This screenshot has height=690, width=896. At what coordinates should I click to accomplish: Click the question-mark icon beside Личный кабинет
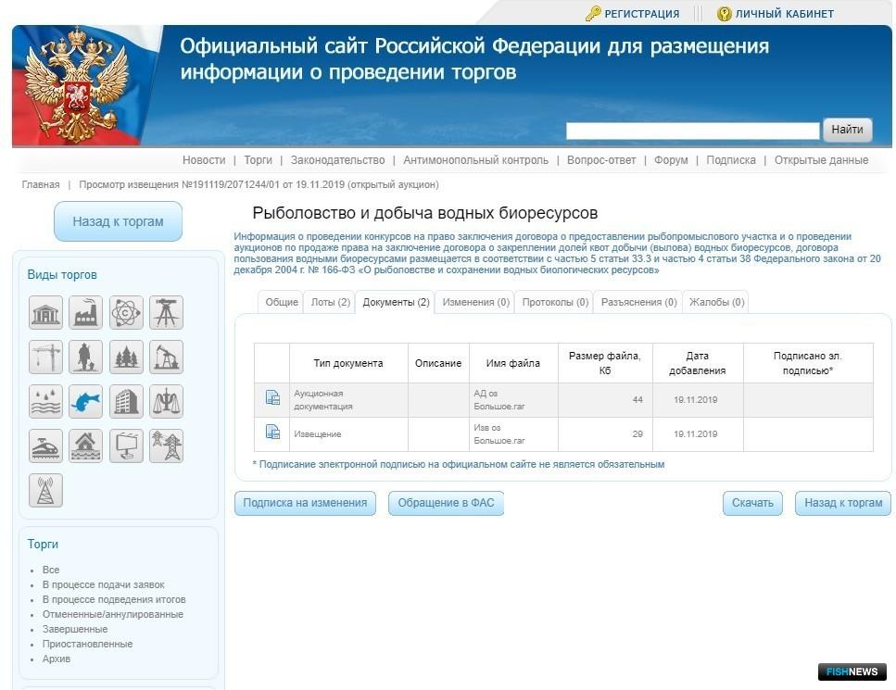(724, 14)
